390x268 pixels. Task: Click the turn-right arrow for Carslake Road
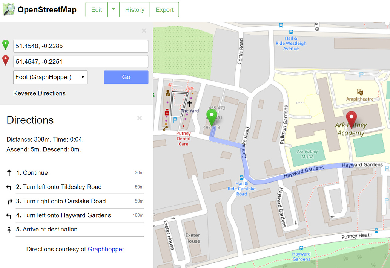pos(9,201)
